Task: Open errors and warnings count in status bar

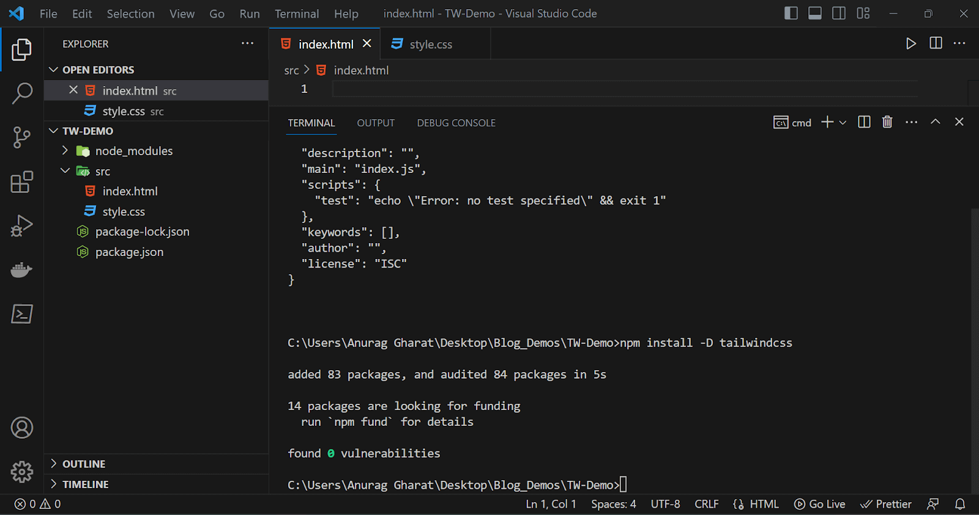Action: click(x=37, y=504)
